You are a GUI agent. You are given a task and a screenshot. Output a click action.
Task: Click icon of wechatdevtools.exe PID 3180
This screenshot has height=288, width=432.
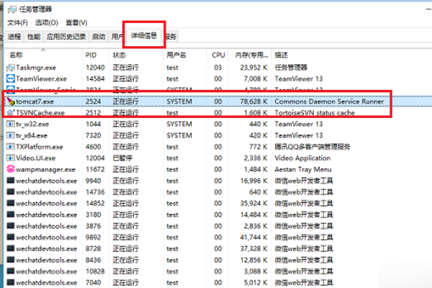point(11,215)
